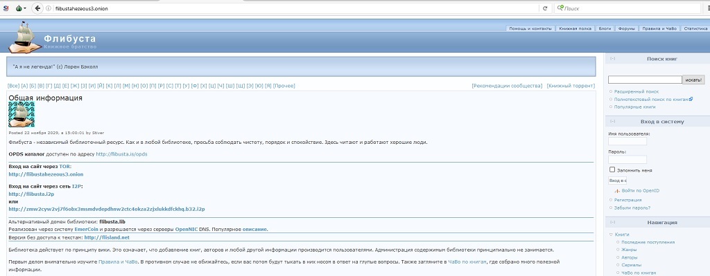710x276 pixels.
Task: Open Последние поступления in navigation
Action: coord(648,242)
